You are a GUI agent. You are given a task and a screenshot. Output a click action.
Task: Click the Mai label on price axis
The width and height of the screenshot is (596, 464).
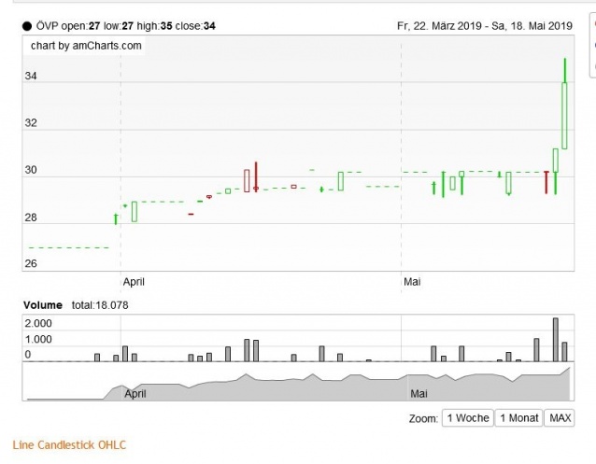(x=412, y=280)
